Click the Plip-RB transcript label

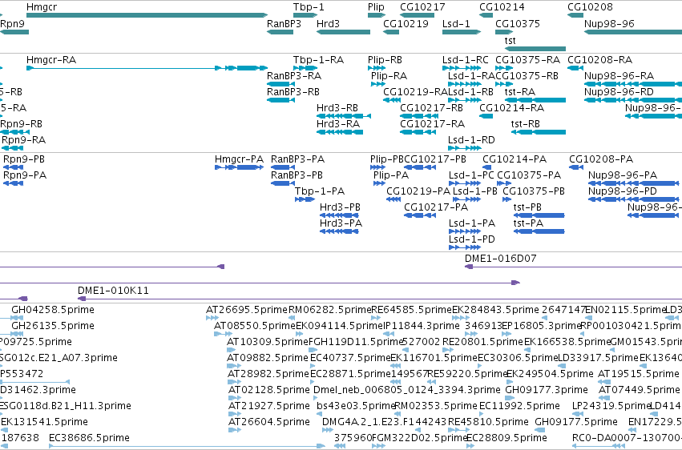pyautogui.click(x=385, y=60)
